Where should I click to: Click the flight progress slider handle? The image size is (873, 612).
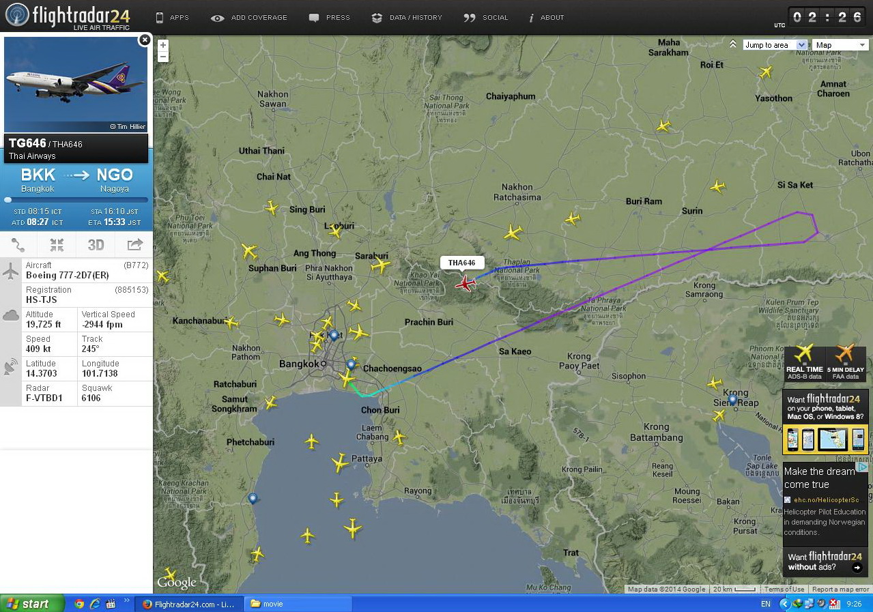point(8,200)
